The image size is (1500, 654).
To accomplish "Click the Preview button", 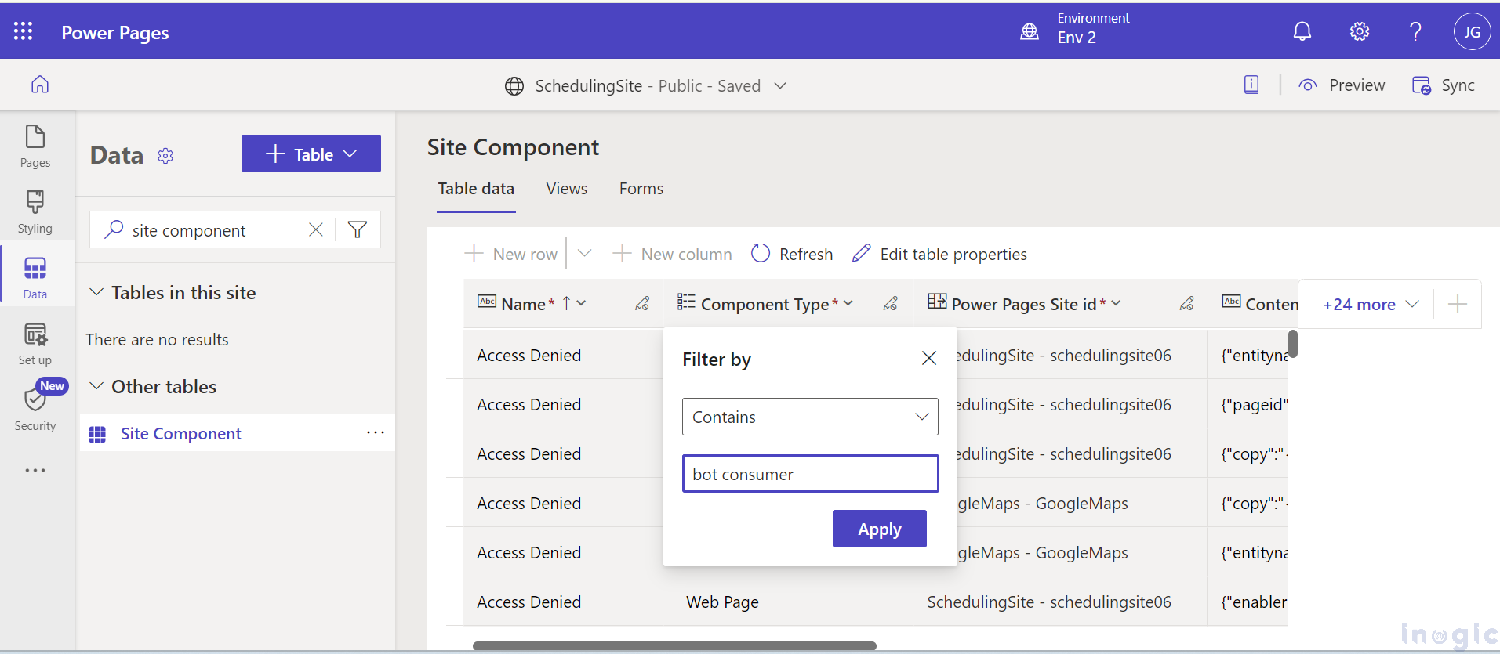I will coord(1342,85).
